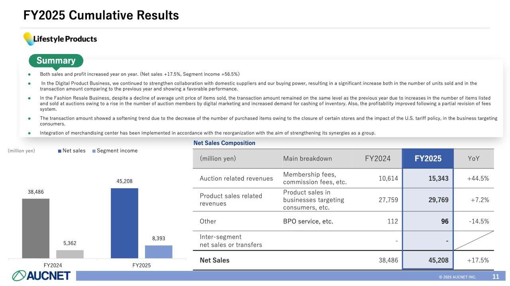Click the diagonal-slashed inter-segment YoY cell
This screenshot has width=510, height=286.
tap(473, 241)
